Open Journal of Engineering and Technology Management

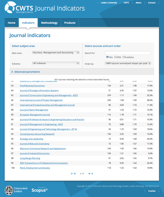48,129
